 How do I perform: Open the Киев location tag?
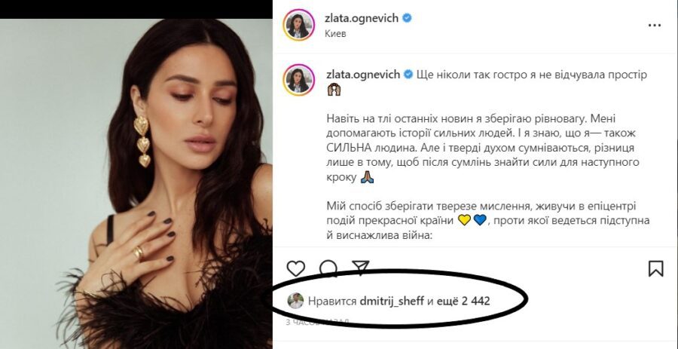click(x=335, y=34)
